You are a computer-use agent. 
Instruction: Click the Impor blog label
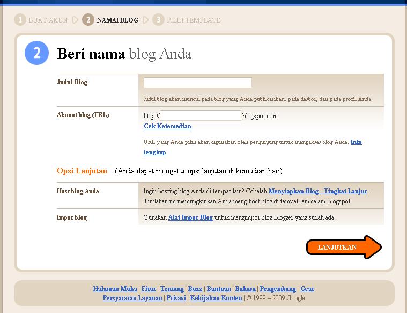pyautogui.click(x=72, y=217)
